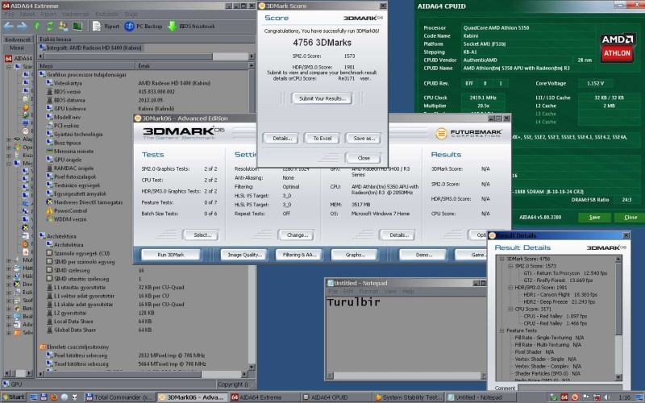Click the To Excel button

point(322,138)
